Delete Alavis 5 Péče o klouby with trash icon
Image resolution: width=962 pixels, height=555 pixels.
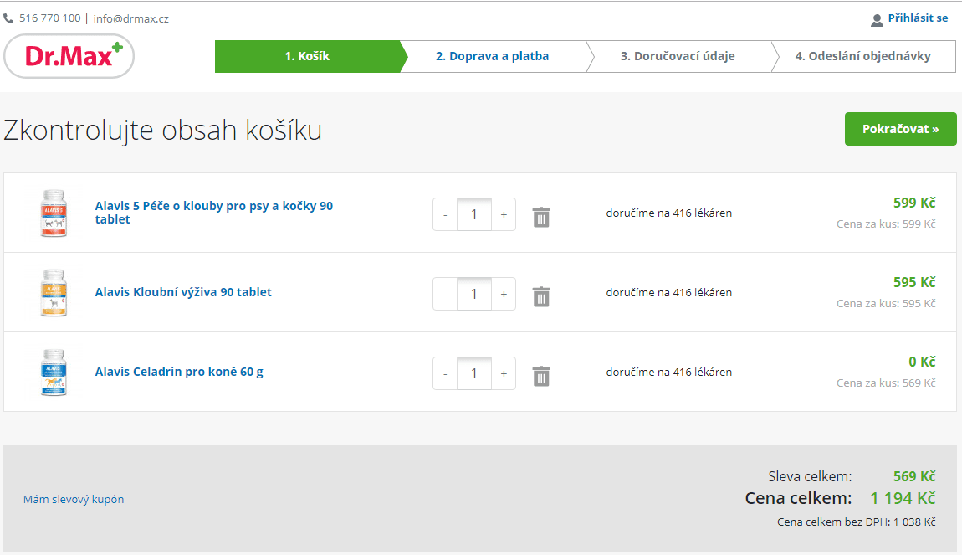[x=541, y=217]
